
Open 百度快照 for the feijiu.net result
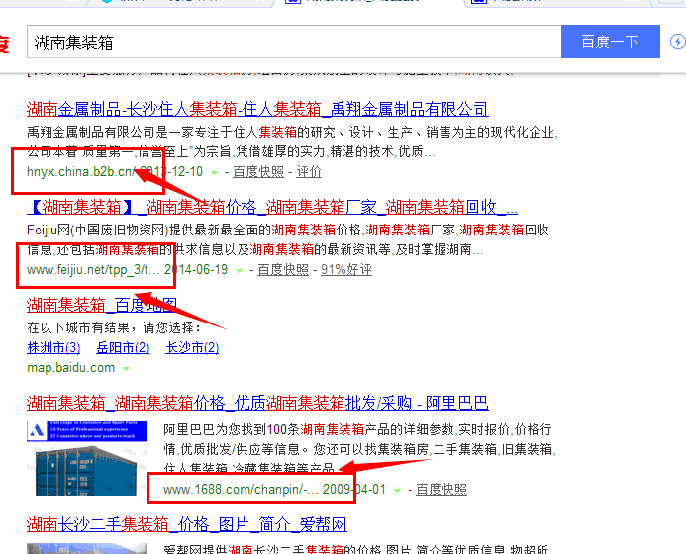(283, 270)
